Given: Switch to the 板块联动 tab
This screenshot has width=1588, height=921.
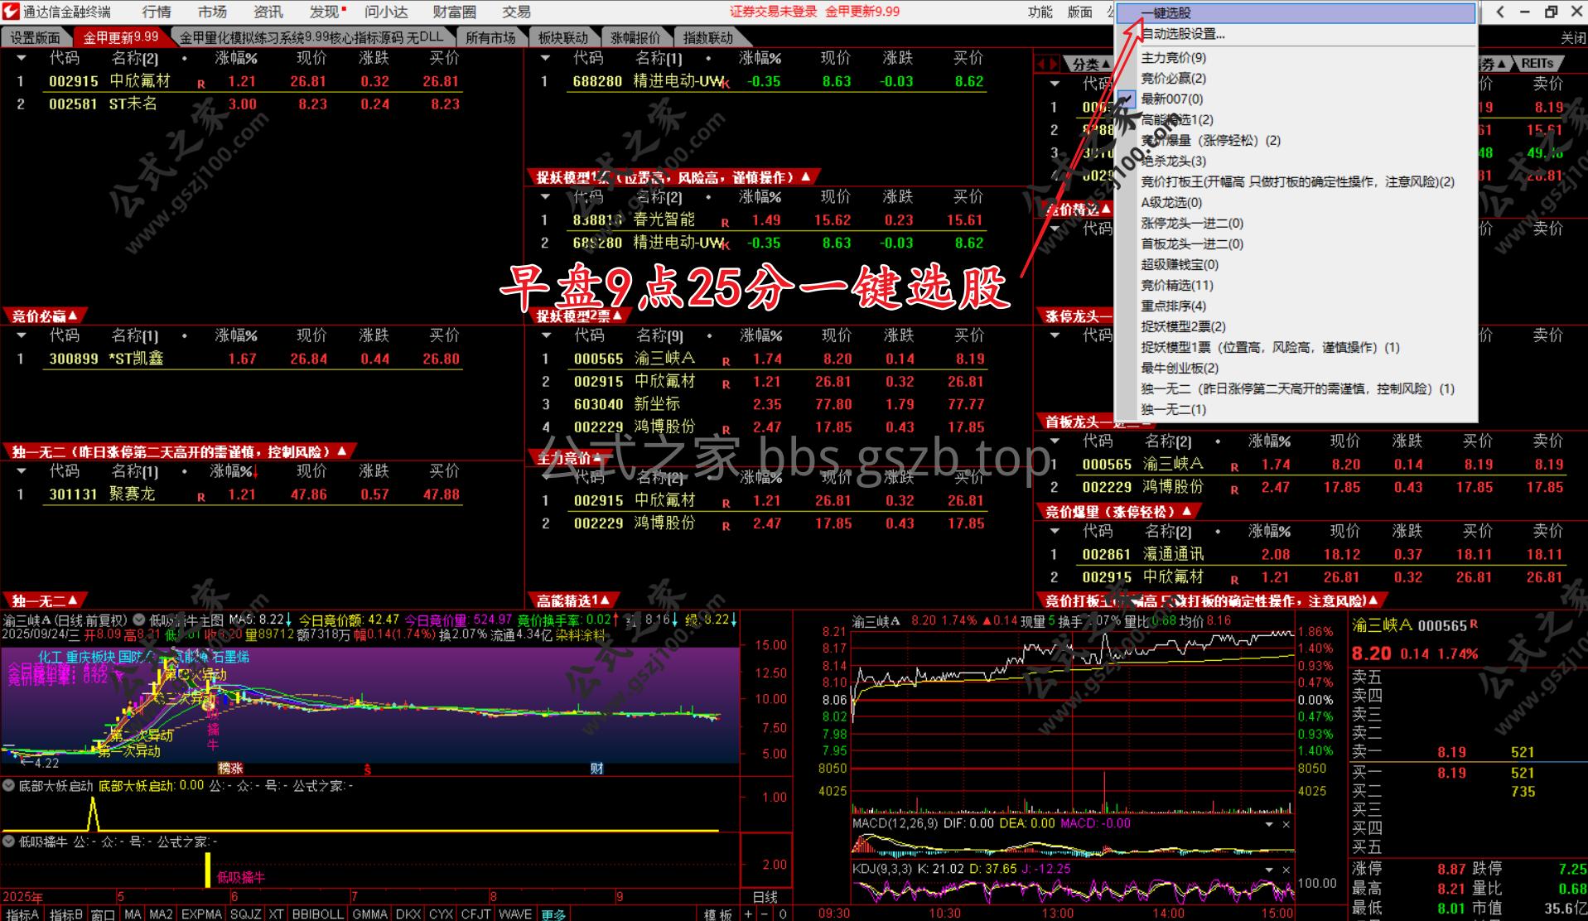Looking at the screenshot, I should tap(562, 37).
